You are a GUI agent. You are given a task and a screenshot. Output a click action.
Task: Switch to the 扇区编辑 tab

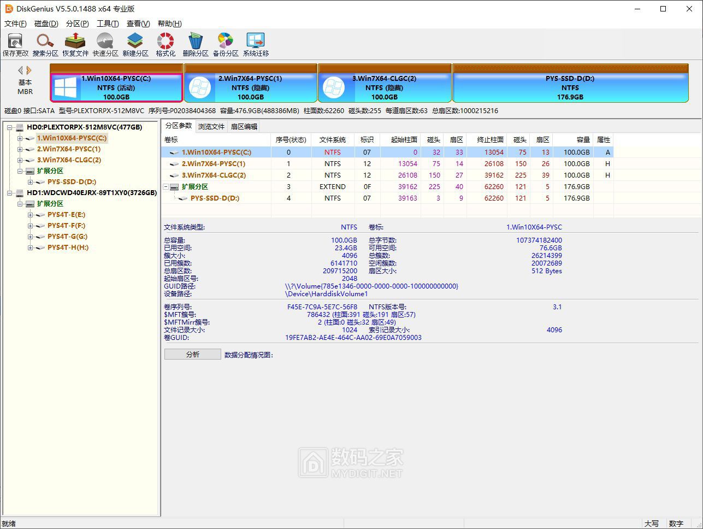click(x=244, y=126)
